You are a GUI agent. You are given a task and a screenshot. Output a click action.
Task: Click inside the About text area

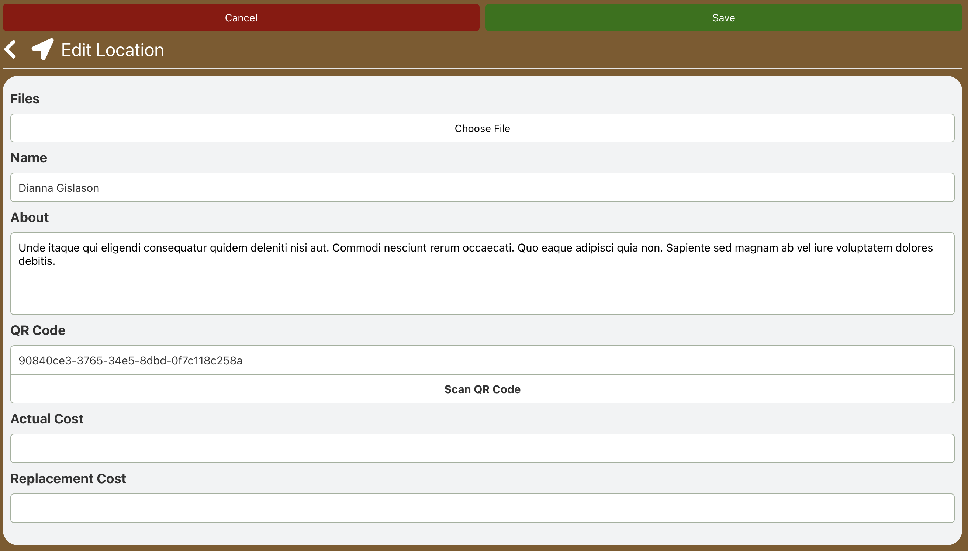pyautogui.click(x=482, y=288)
